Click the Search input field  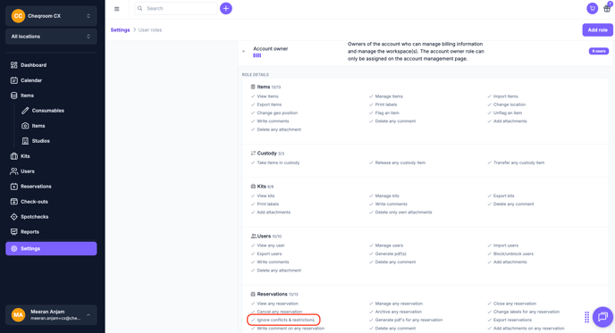coord(176,8)
